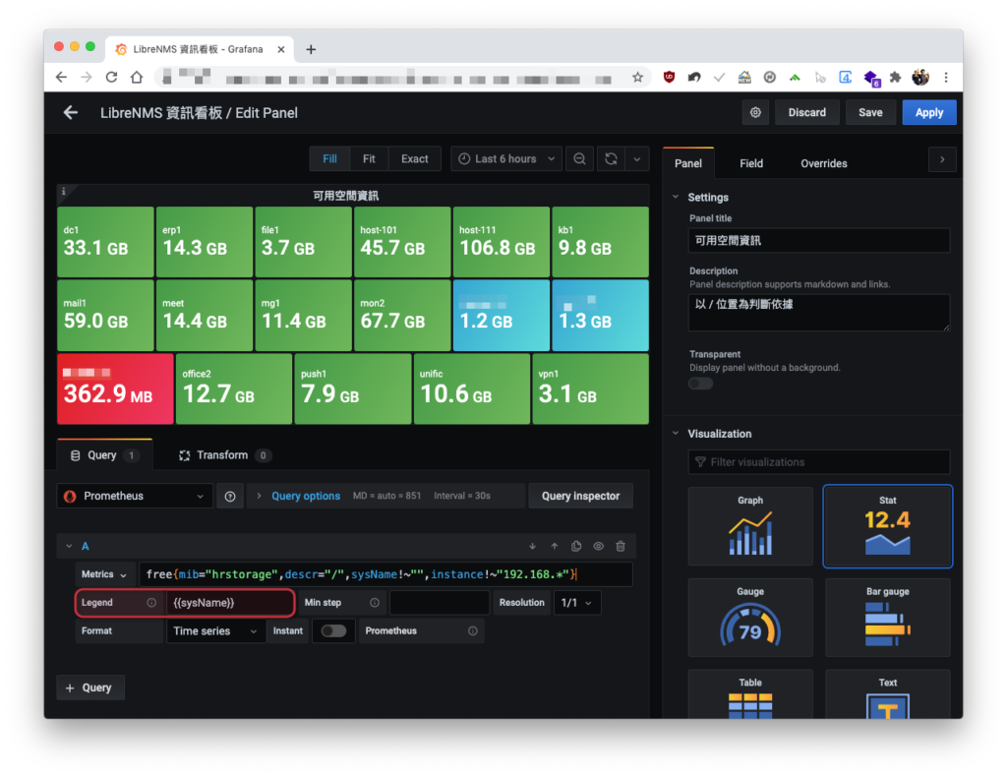
Task: Click the Filter visualizations search box
Action: click(x=819, y=461)
